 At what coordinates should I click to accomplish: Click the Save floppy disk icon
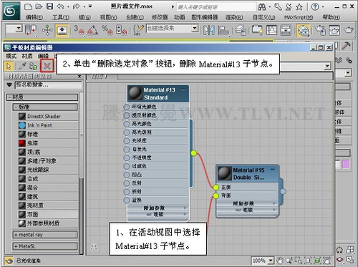tap(49, 6)
